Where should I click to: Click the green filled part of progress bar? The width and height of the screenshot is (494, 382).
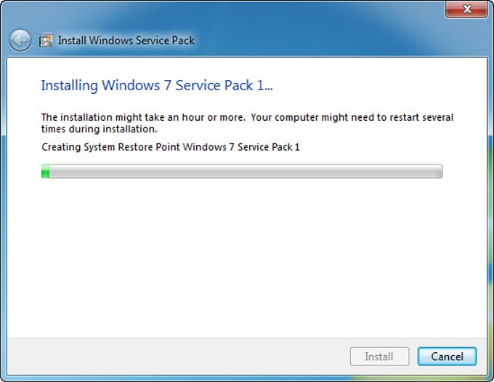[x=45, y=172]
